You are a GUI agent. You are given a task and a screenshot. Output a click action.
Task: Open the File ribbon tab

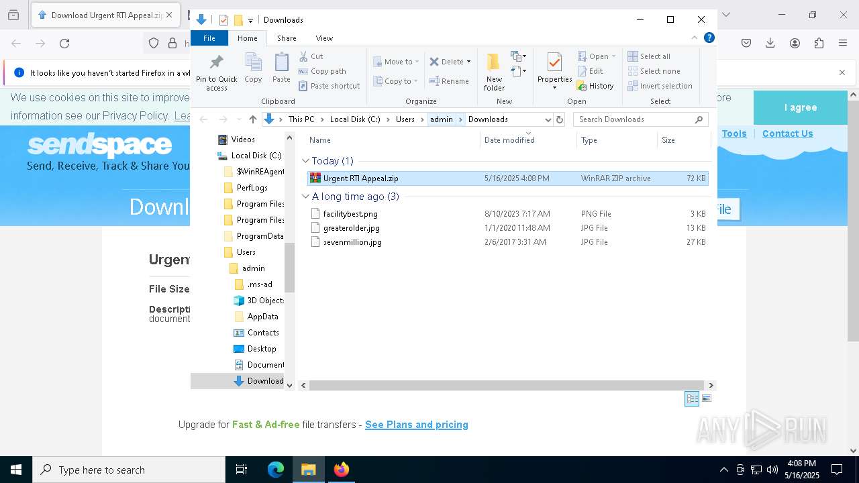click(209, 38)
